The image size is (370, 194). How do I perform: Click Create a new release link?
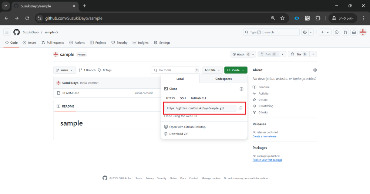tap(264, 136)
